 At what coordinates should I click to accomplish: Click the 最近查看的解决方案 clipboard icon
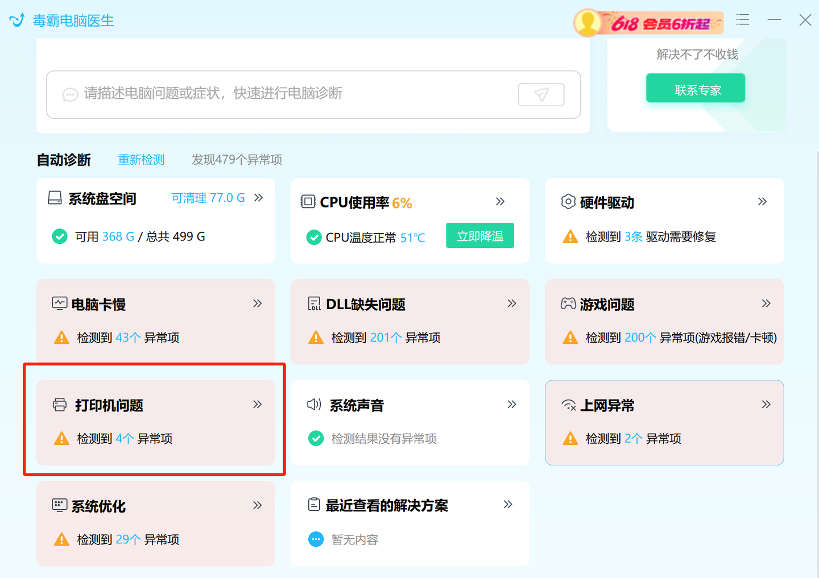tap(314, 504)
